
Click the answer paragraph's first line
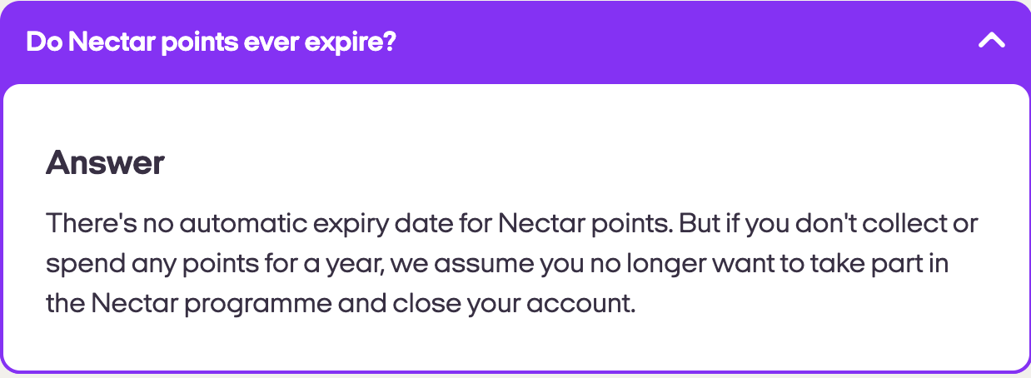tap(511, 224)
